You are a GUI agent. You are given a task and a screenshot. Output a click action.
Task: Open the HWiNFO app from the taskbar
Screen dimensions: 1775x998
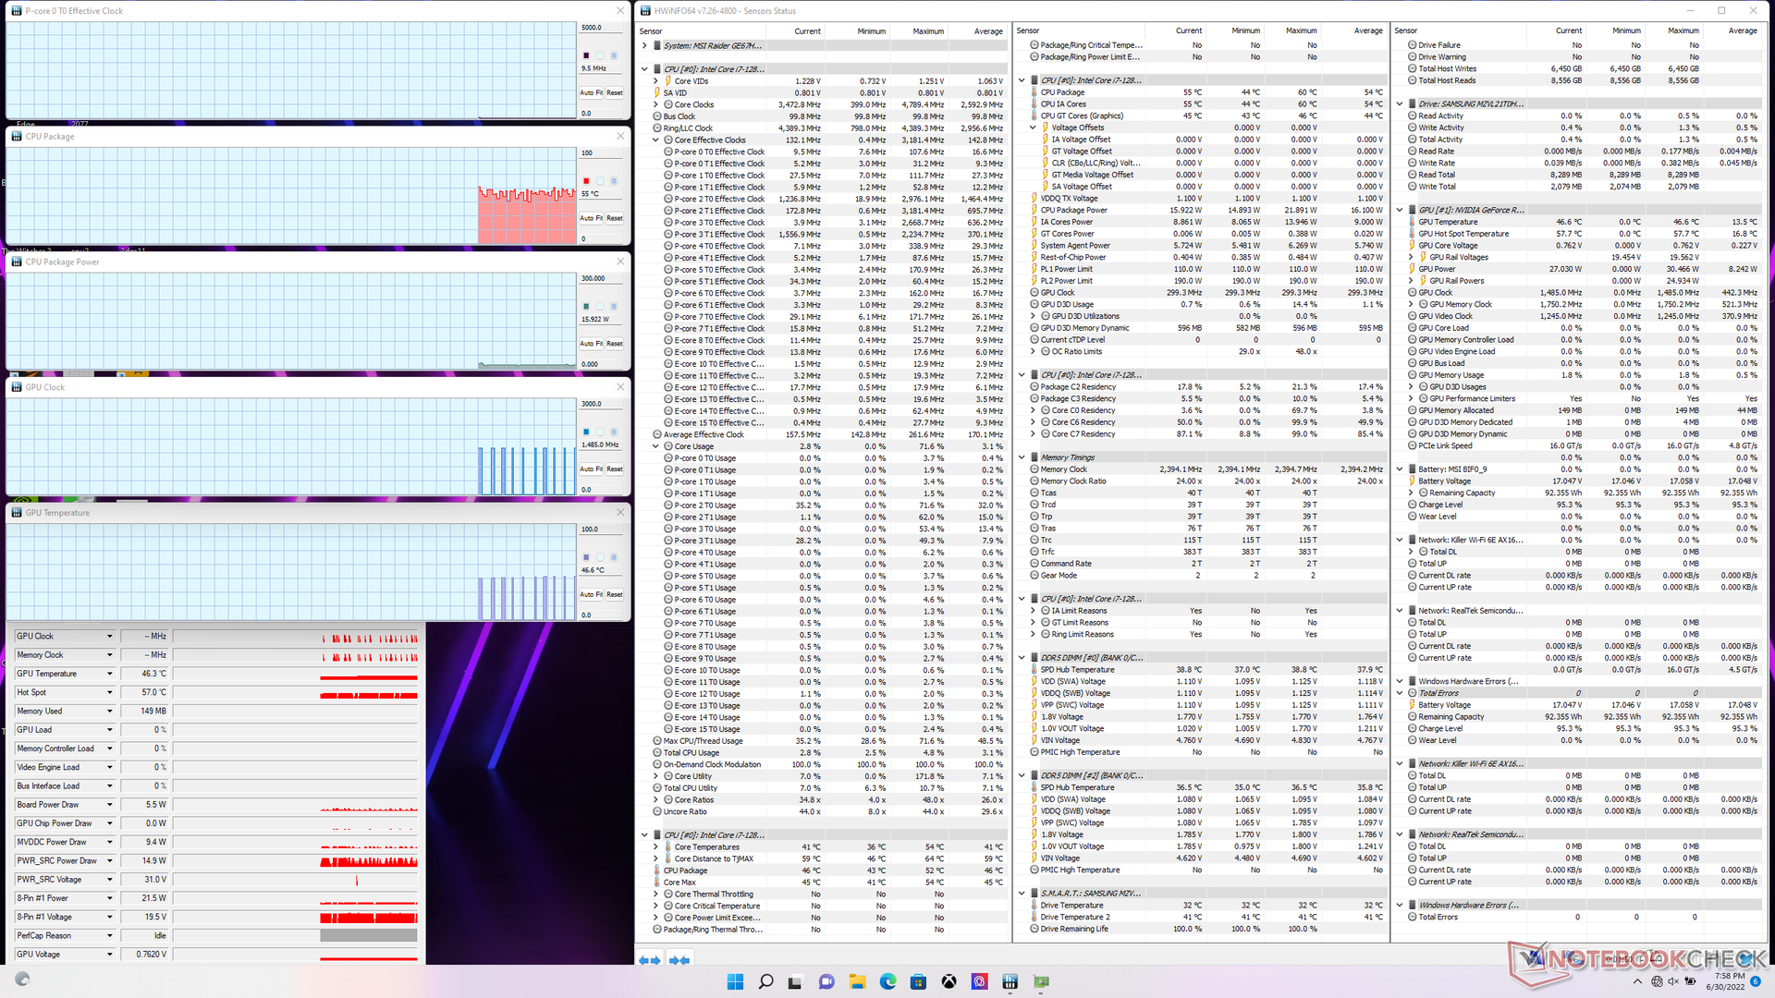(x=1010, y=981)
